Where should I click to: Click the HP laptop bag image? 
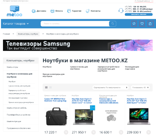56,116
